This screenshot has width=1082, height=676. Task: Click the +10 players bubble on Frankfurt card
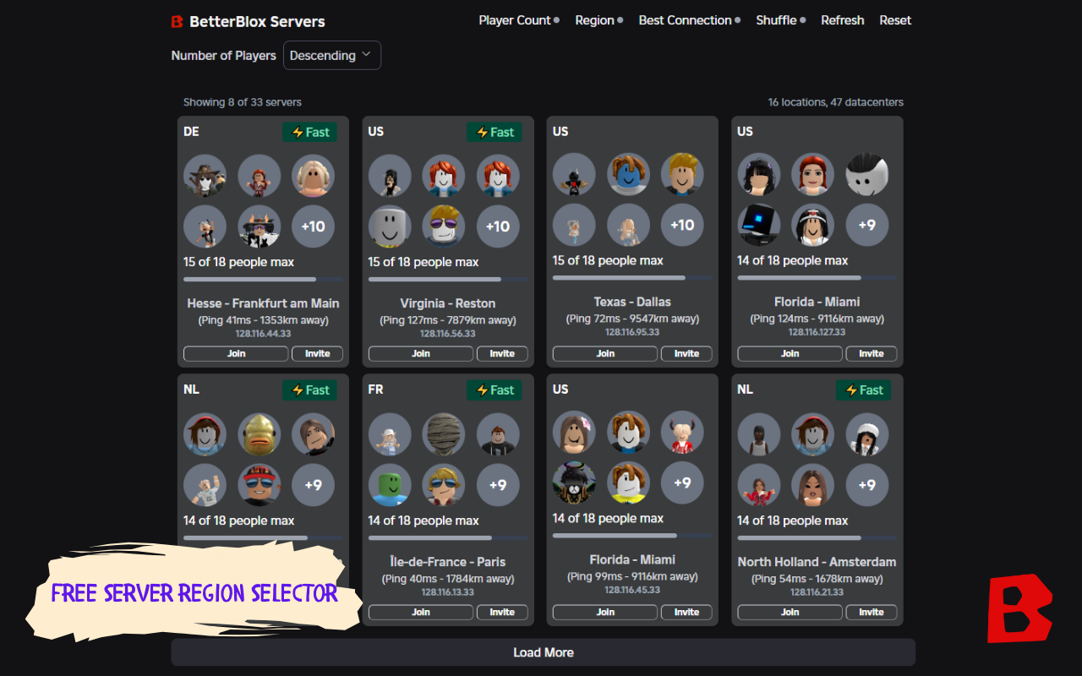tap(314, 226)
